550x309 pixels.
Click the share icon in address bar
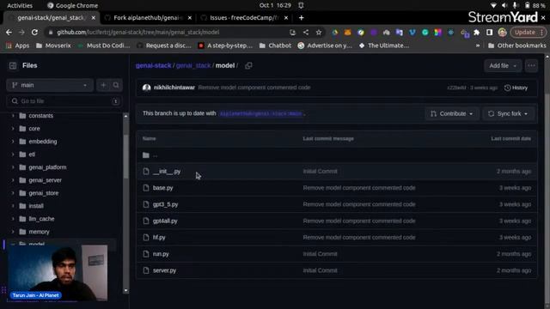coord(306,33)
